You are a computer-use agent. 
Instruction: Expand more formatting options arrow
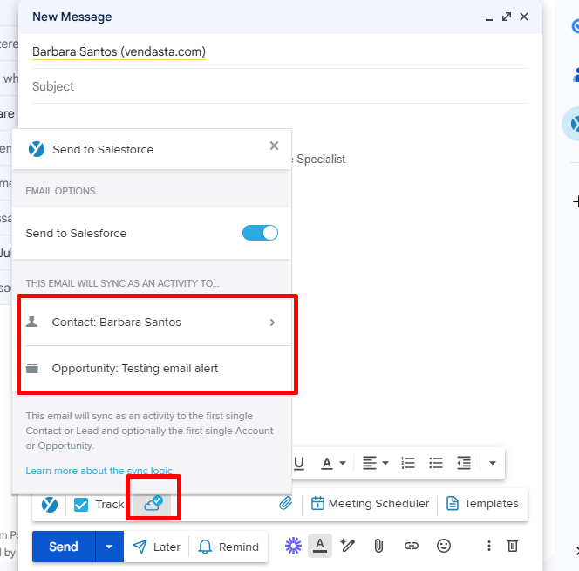(492, 463)
